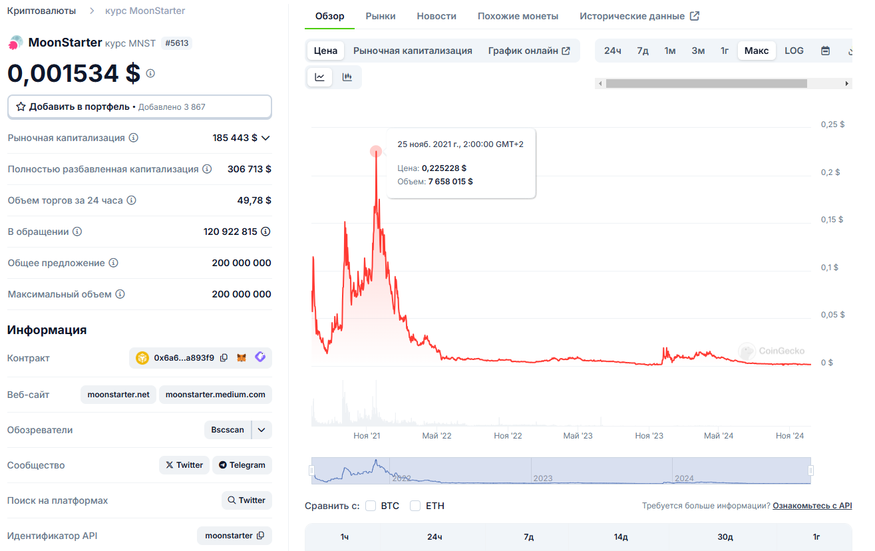The height and width of the screenshot is (551, 875).
Task: Open the moonstarter.medium.com link
Action: 216,395
